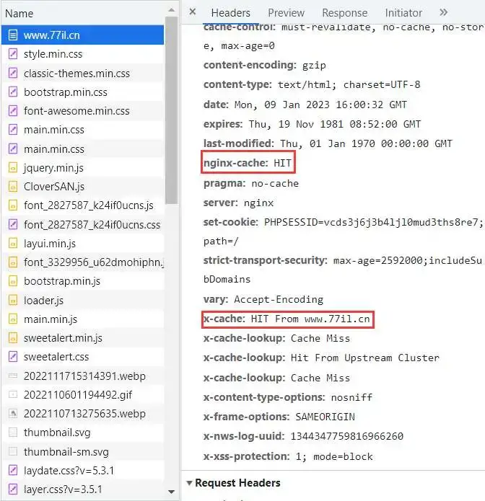This screenshot has width=485, height=501.
Task: Click the document icon for www.77il.cn
Action: click(x=12, y=35)
